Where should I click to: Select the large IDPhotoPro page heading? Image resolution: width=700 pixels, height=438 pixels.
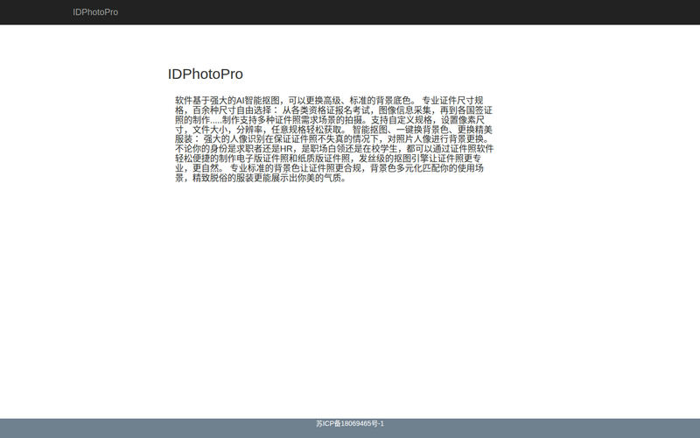click(x=206, y=74)
